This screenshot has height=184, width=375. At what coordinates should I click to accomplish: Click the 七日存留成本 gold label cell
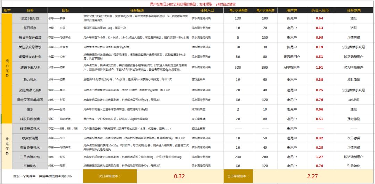coord(238,176)
